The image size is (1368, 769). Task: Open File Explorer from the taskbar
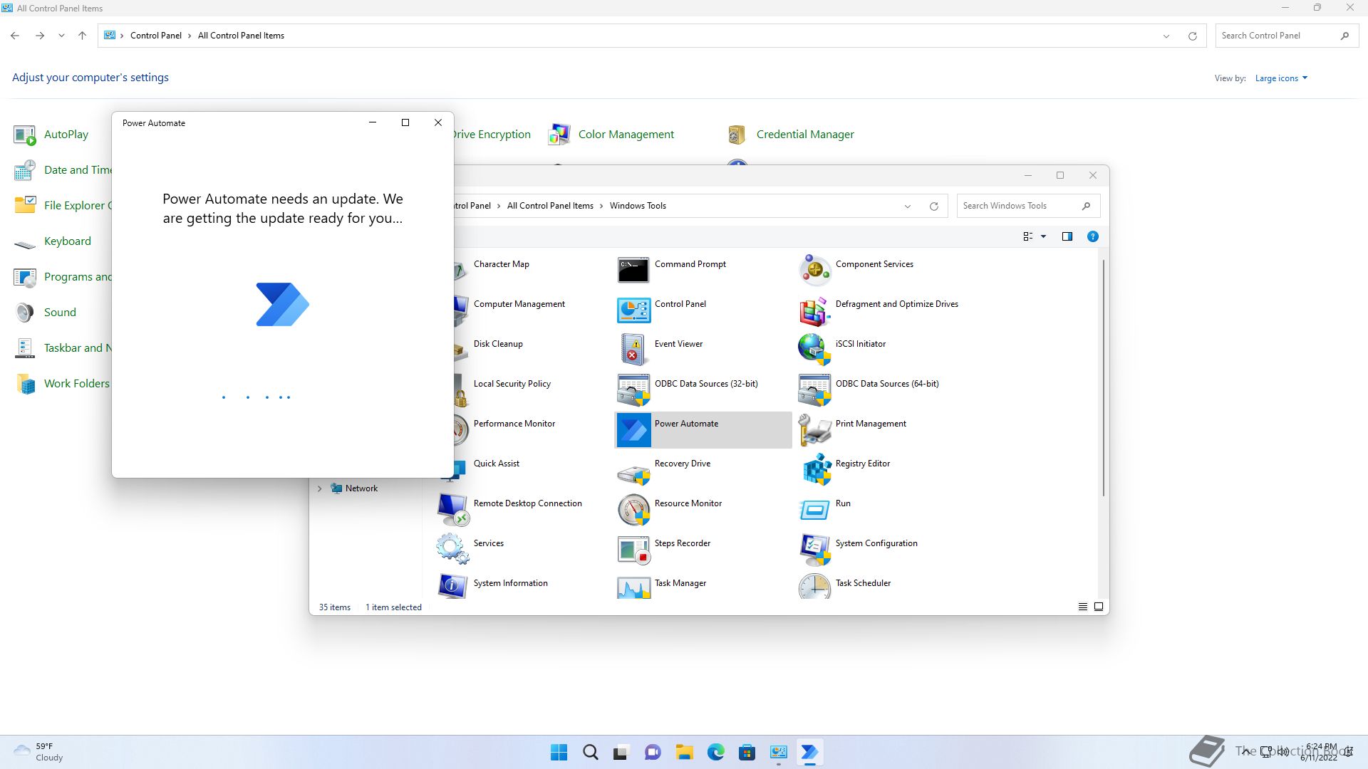click(684, 752)
